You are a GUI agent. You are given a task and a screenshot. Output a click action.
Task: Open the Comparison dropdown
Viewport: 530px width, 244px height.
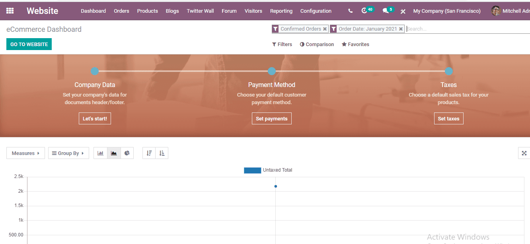point(317,45)
